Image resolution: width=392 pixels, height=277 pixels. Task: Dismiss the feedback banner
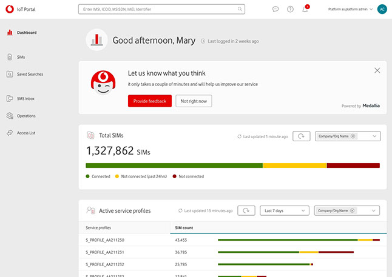(377, 70)
